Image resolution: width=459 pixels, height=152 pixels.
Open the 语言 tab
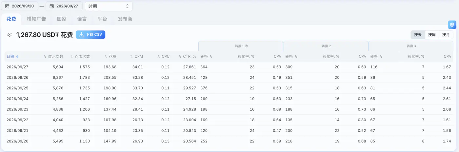click(x=82, y=19)
